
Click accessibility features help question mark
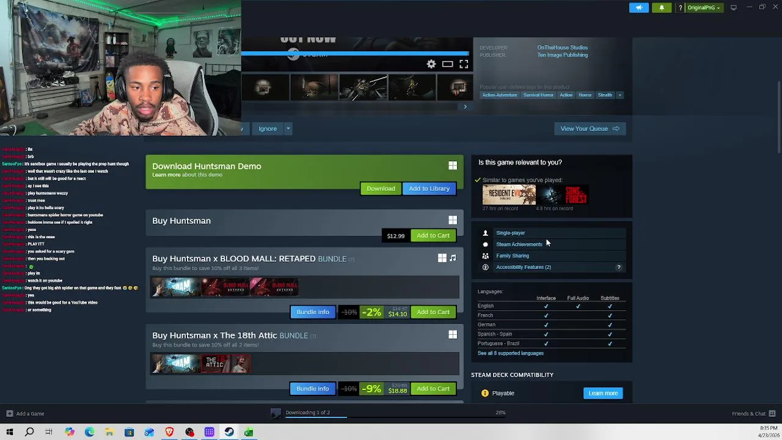point(618,268)
